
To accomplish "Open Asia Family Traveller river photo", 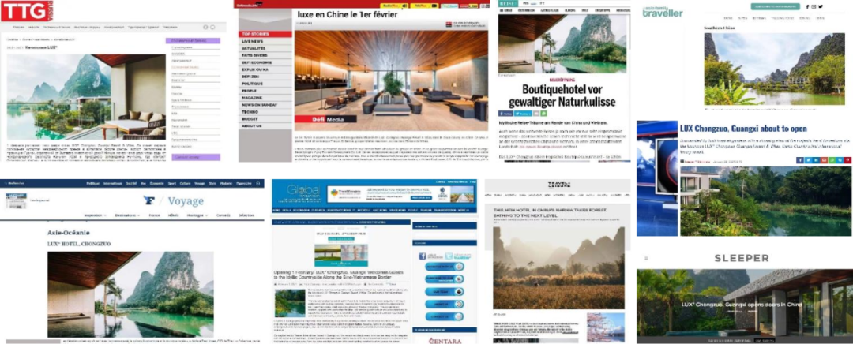I will pos(774,69).
